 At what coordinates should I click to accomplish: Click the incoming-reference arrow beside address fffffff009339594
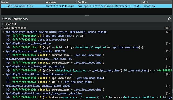(x=8, y=36)
